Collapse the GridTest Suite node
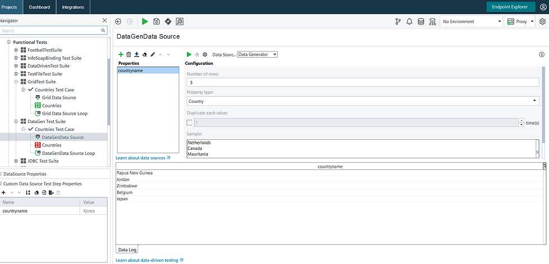The width and height of the screenshot is (549, 264). 16,82
